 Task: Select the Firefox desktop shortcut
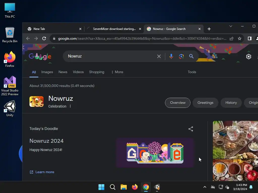click(10, 59)
